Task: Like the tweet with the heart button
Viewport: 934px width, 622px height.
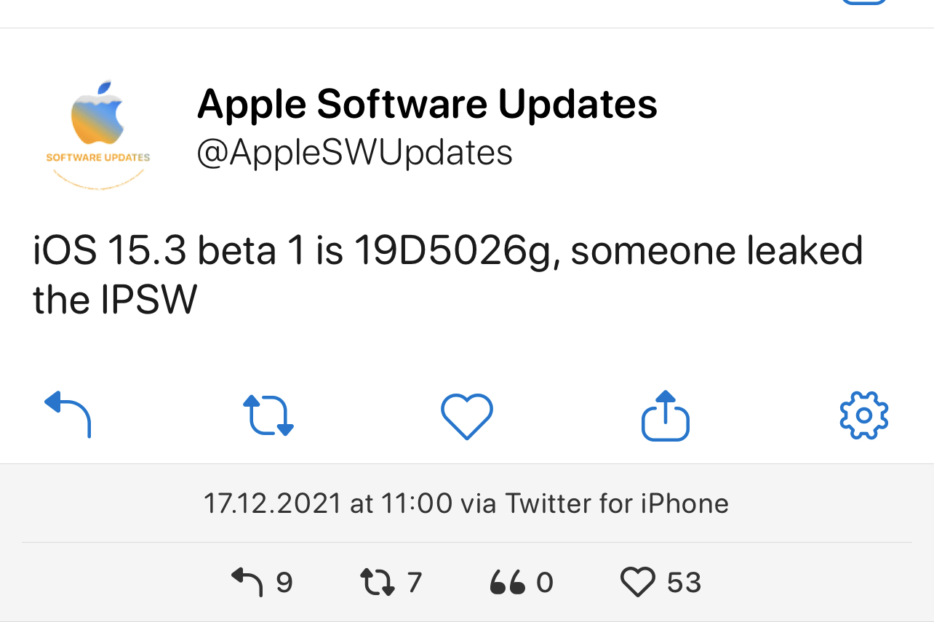Action: 467,415
